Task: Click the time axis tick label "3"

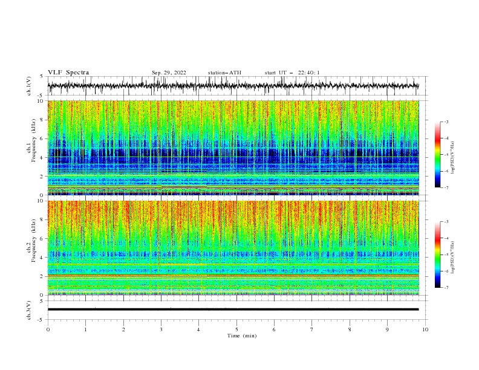Action: tap(161, 329)
